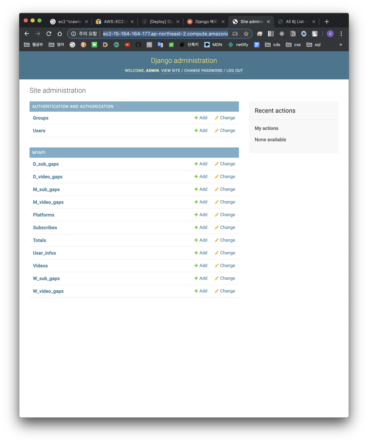Viewport: 368px width, 443px height.
Task: Click the site info warning icon in address bar
Action: coord(74,34)
